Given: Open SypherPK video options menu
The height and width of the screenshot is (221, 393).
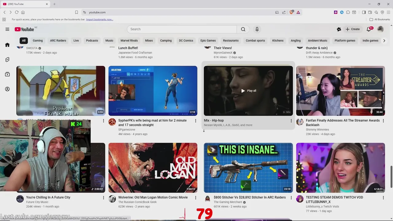Looking at the screenshot, I should pyautogui.click(x=196, y=121).
